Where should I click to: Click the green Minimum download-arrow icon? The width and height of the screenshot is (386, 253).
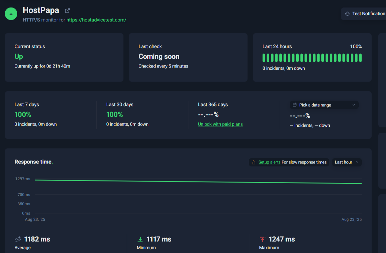[x=140, y=239]
